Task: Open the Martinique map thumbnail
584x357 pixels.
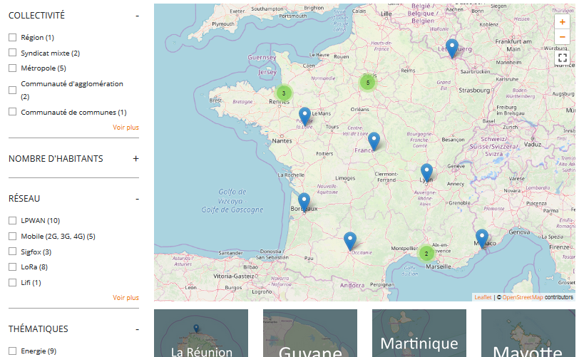Action: [x=419, y=333]
